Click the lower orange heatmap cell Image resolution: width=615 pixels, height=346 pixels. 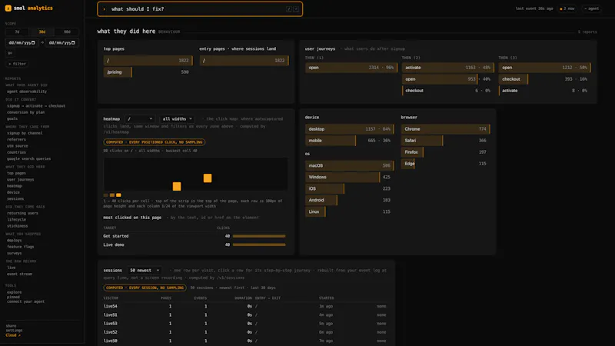[x=177, y=186]
